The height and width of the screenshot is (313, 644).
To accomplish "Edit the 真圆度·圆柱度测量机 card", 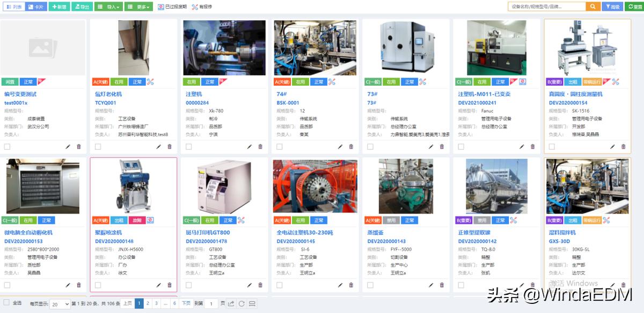I will pyautogui.click(x=613, y=146).
